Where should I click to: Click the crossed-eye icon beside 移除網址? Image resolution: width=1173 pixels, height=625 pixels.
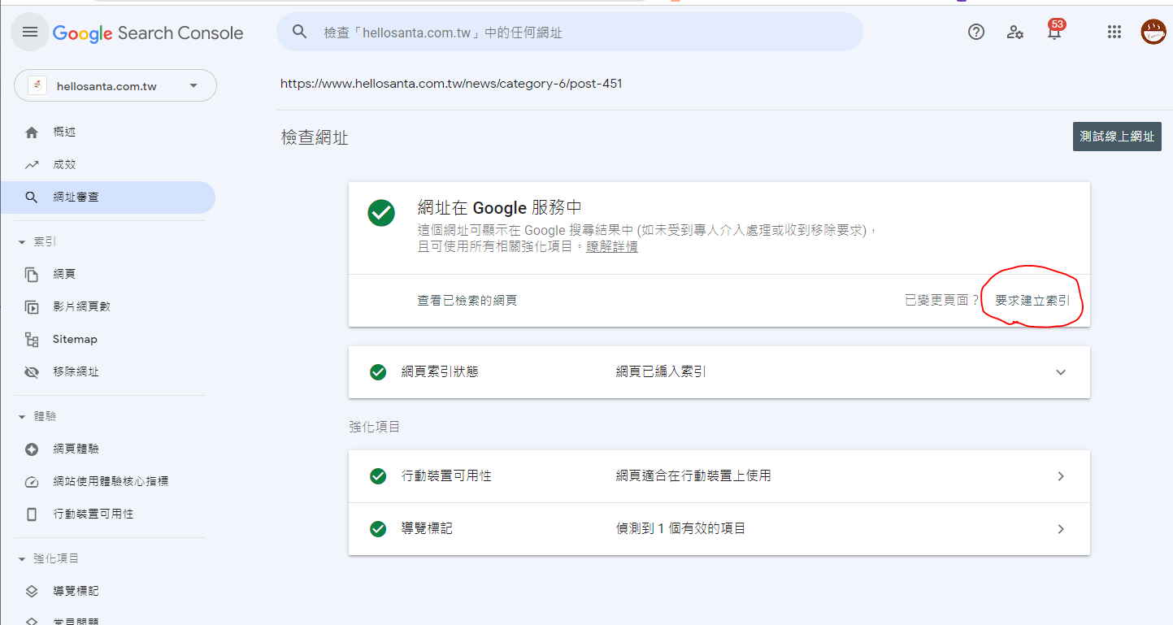[32, 372]
